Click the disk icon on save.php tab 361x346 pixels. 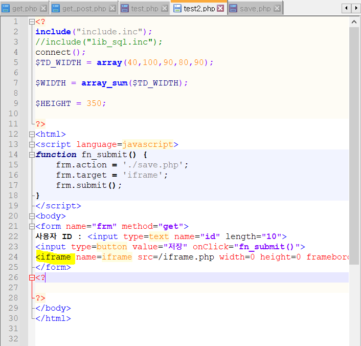(x=233, y=9)
